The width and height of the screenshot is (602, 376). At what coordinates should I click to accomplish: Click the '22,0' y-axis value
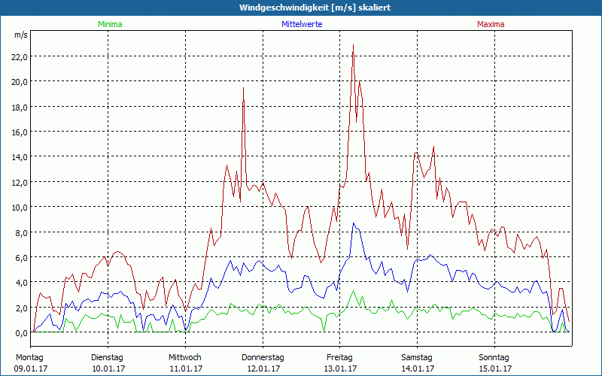(20, 57)
